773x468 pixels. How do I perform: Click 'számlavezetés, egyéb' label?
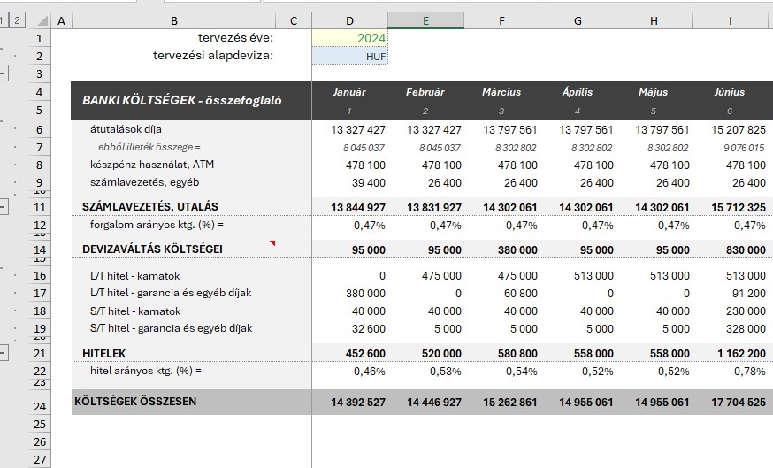[x=144, y=182]
